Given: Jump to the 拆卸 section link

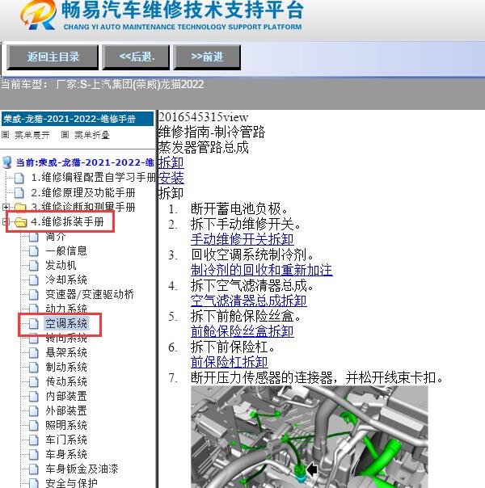Looking at the screenshot, I should tap(171, 162).
